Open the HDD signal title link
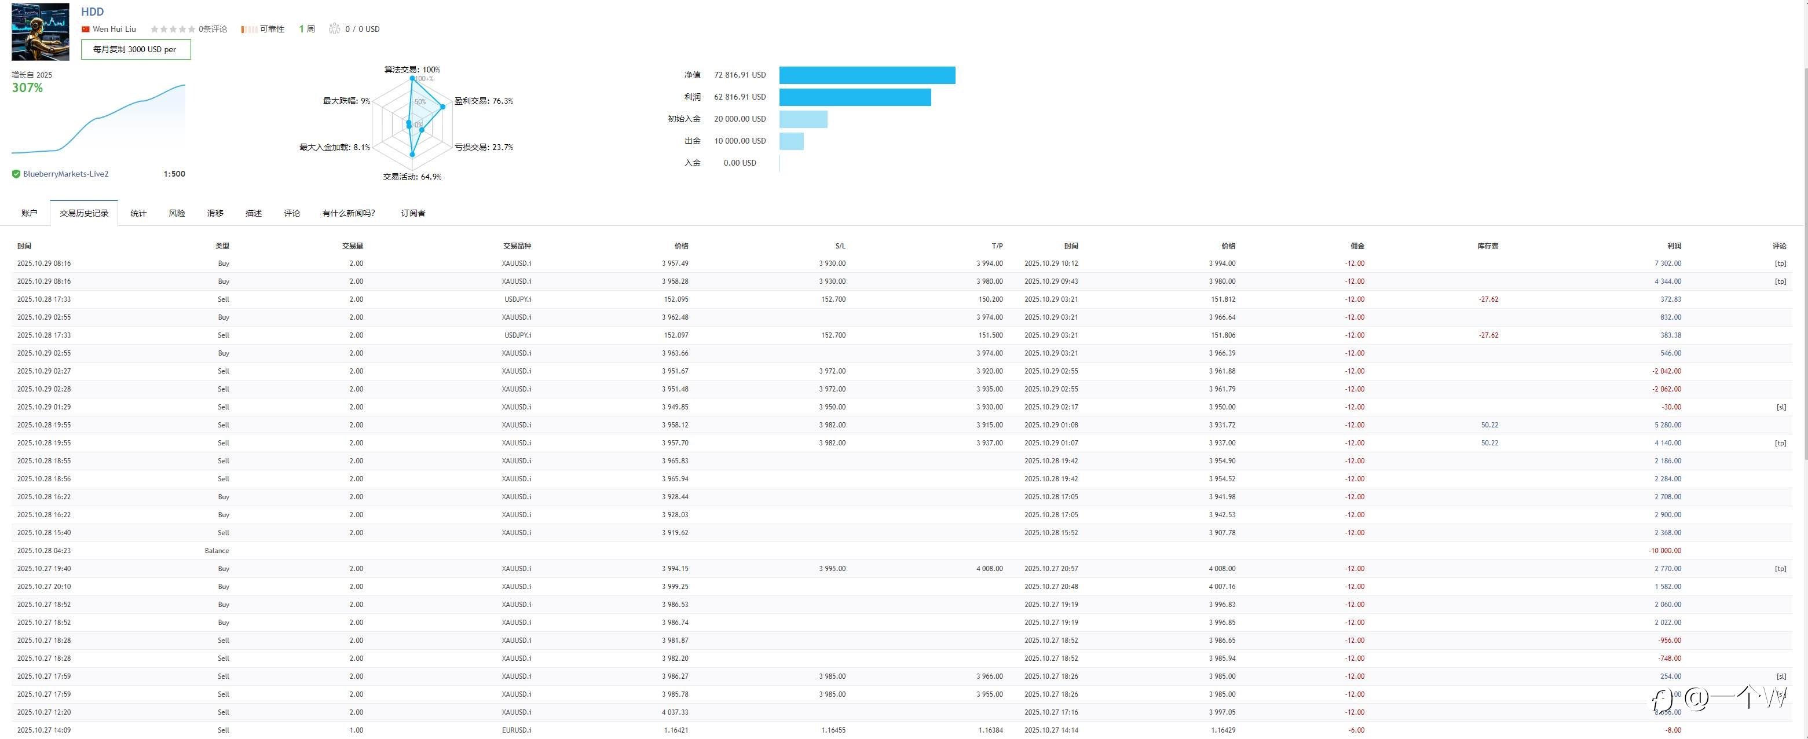Image resolution: width=1808 pixels, height=739 pixels. [92, 11]
